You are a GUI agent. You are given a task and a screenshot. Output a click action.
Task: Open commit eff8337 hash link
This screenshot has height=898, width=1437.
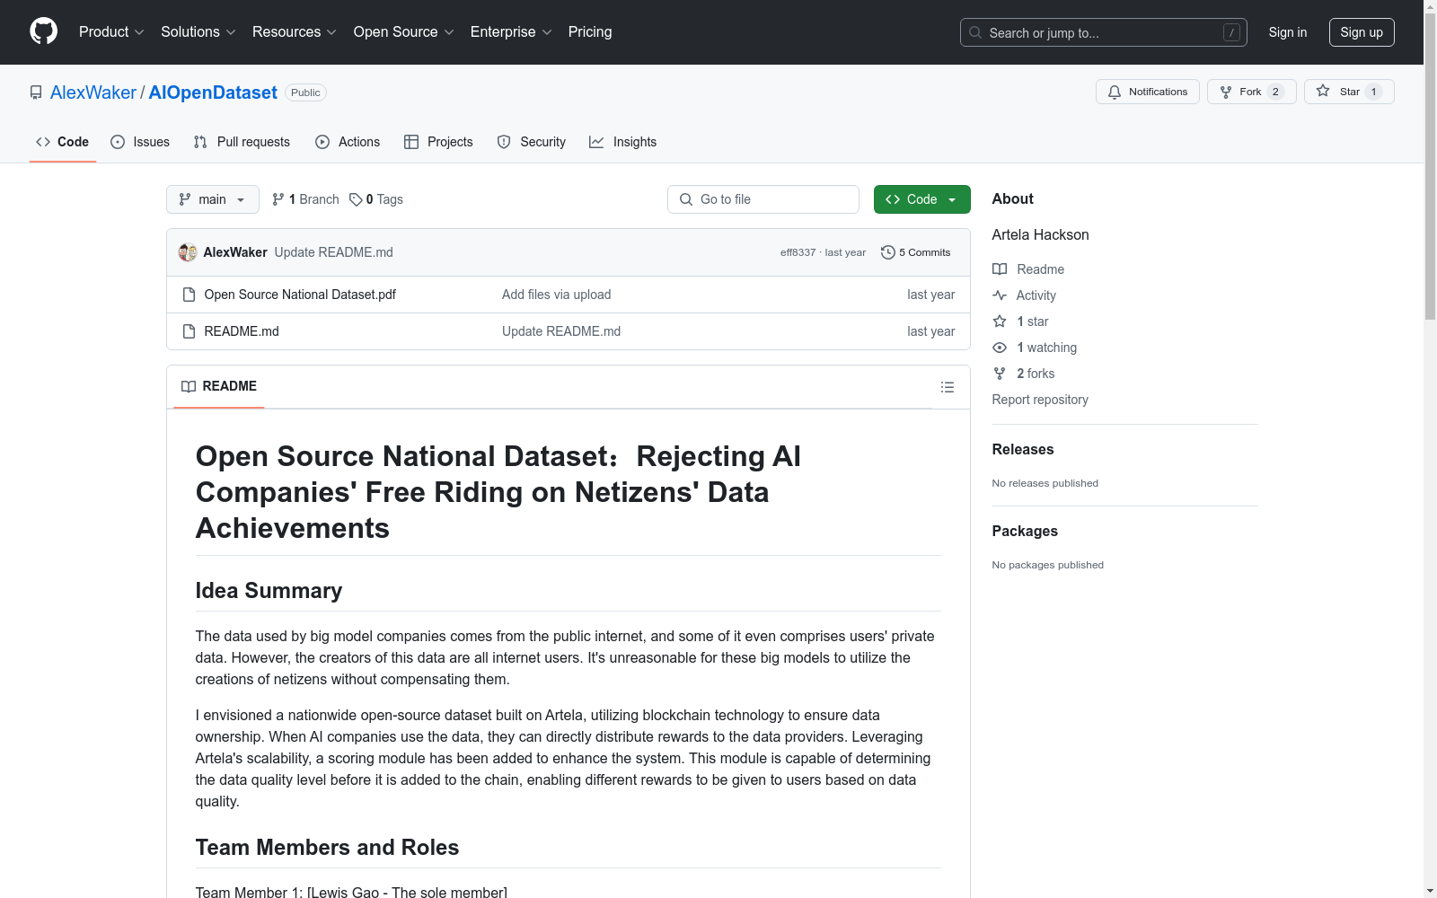tap(798, 252)
